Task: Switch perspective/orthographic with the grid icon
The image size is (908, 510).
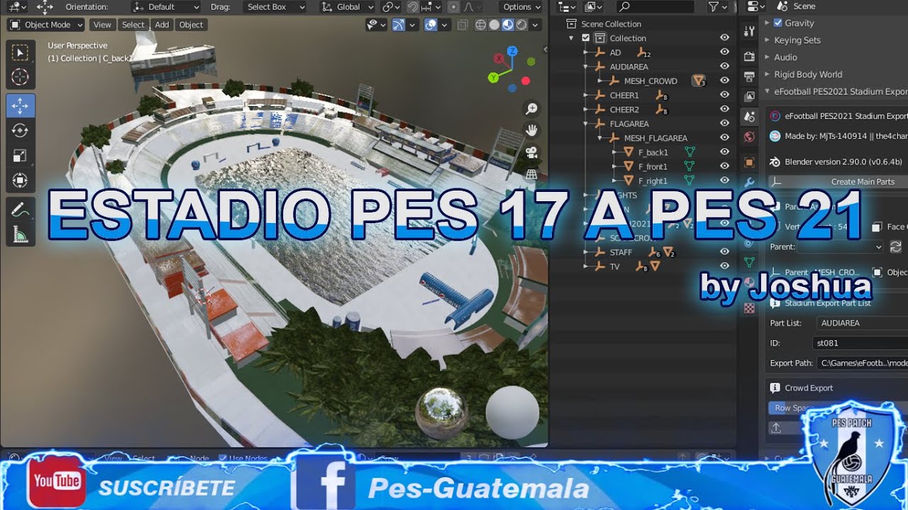Action: [531, 174]
